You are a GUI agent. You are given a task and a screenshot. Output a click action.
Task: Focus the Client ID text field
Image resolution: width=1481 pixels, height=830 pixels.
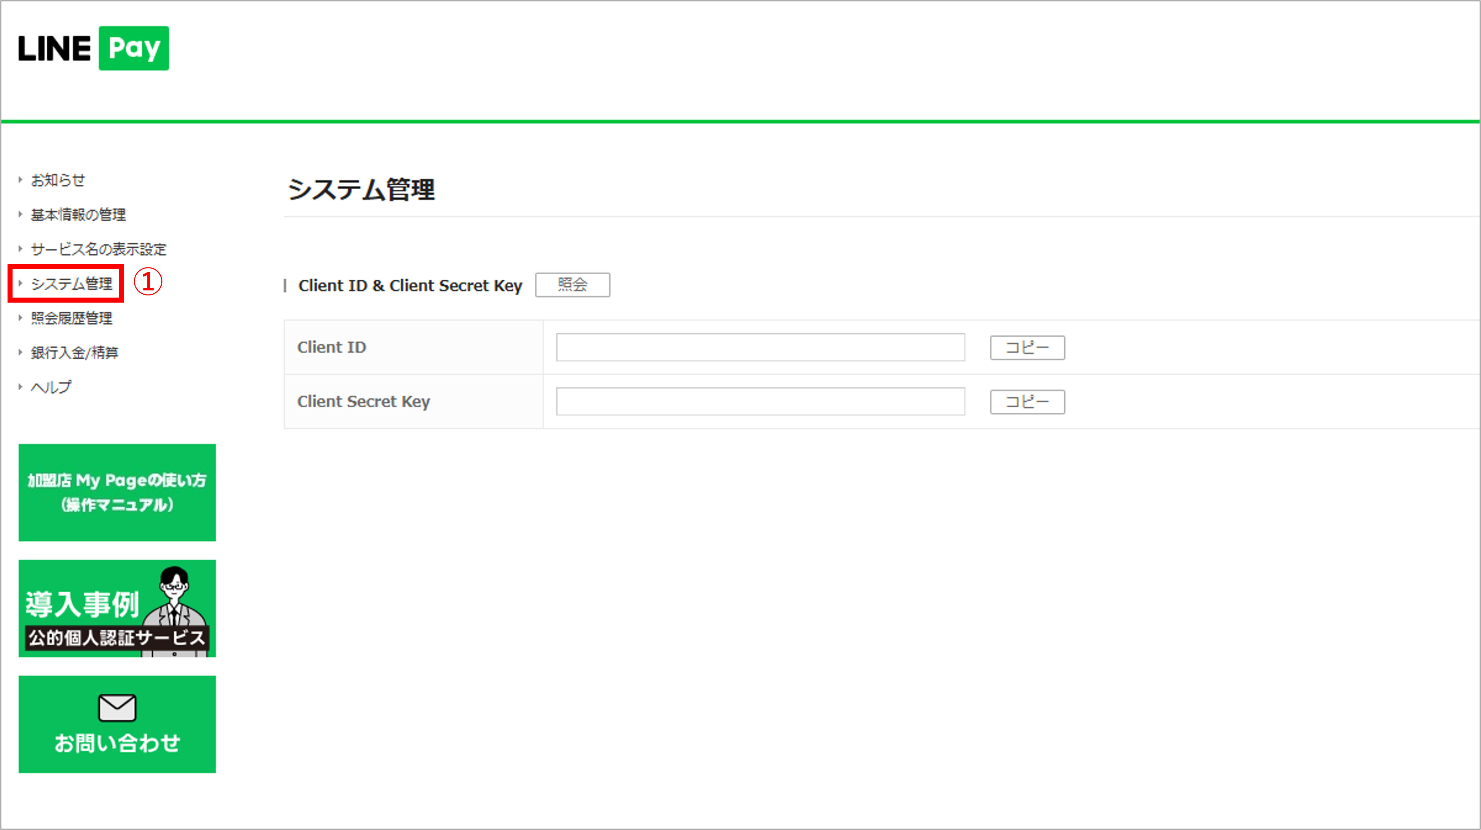(761, 348)
